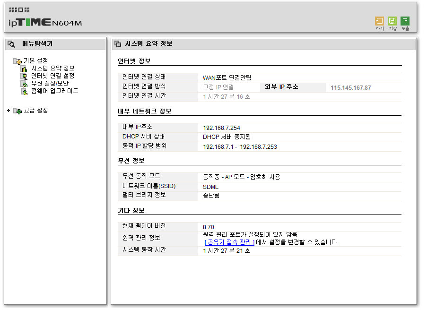The image size is (436, 326).
Task: Click the 고급 설정 folder icon
Action: click(x=17, y=111)
